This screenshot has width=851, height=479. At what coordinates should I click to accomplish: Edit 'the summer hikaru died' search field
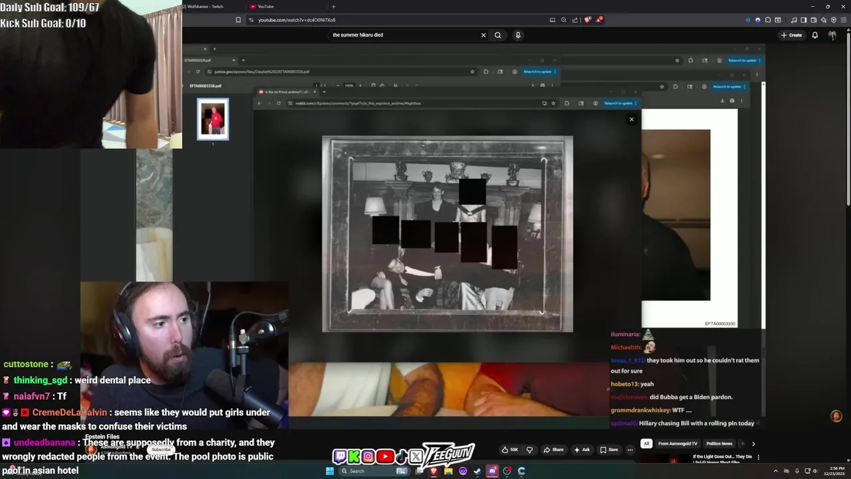coord(406,35)
